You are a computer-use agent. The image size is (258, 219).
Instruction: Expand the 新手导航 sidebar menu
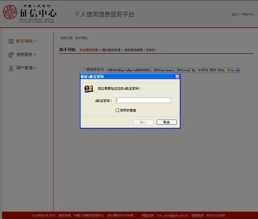pos(26,41)
